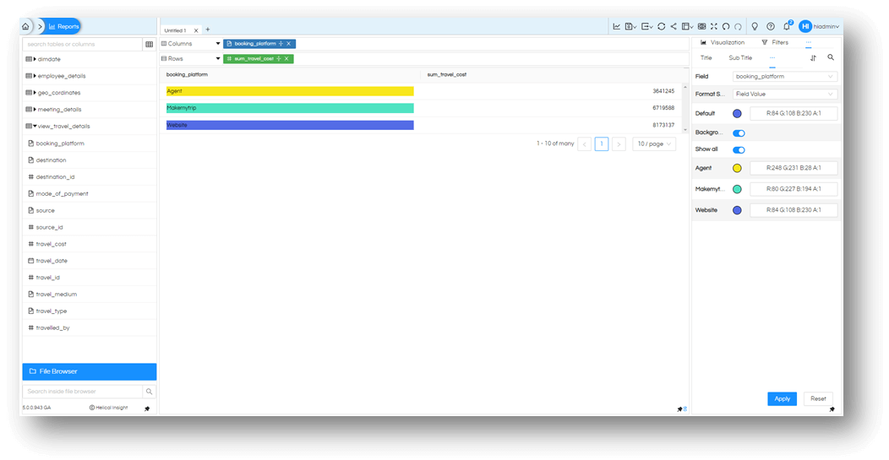
Task: Click the Makemytrip green color swatch
Action: [x=737, y=189]
